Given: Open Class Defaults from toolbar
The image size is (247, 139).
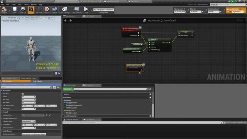Looking at the screenshot, I should point(76,10).
